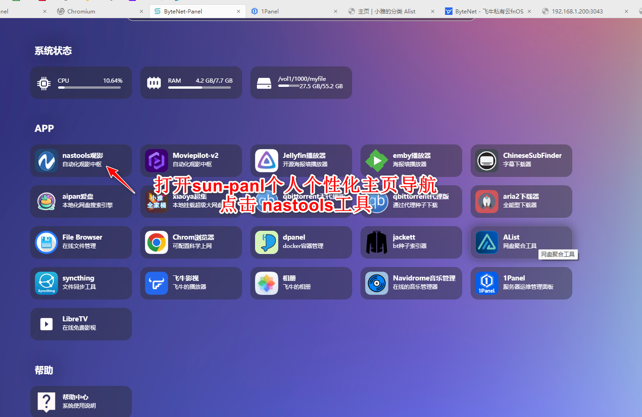This screenshot has height=417, width=642.
Task: Open the 1Panel server panel icon
Action: [x=487, y=283]
